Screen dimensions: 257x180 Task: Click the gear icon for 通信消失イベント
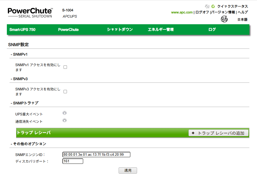(65, 120)
